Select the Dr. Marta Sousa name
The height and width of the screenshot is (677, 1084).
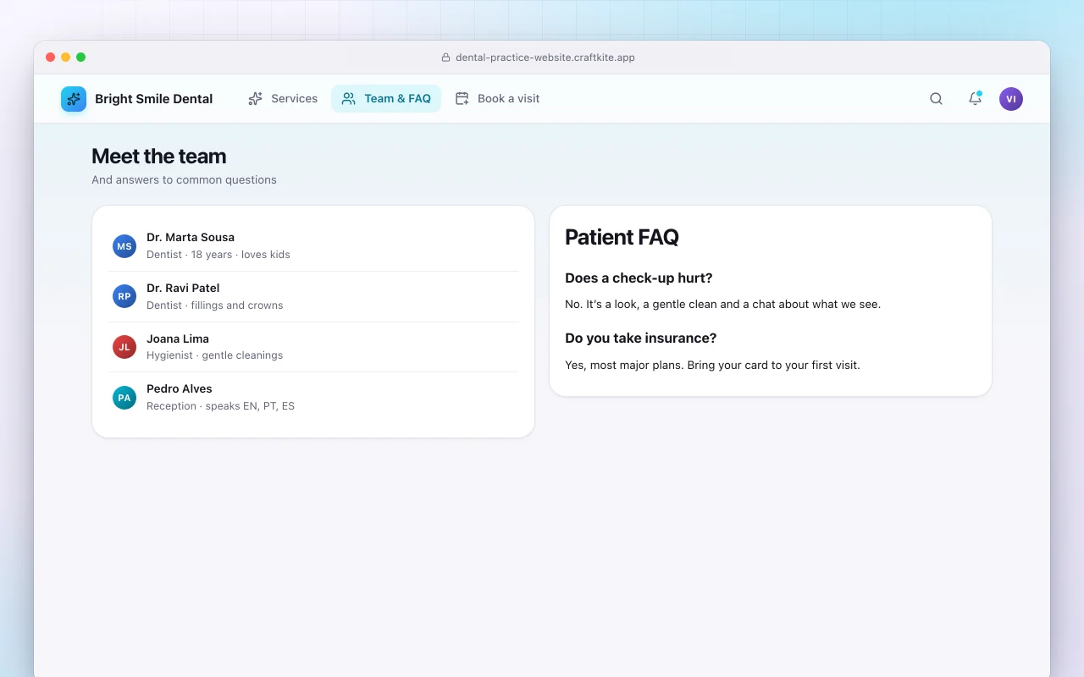[191, 237]
